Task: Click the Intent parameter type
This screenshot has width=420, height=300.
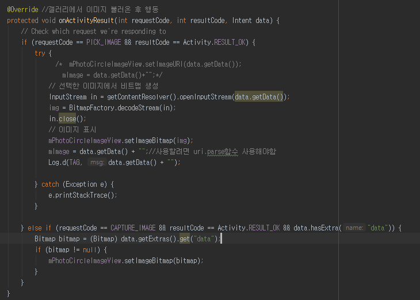Action: [242, 21]
